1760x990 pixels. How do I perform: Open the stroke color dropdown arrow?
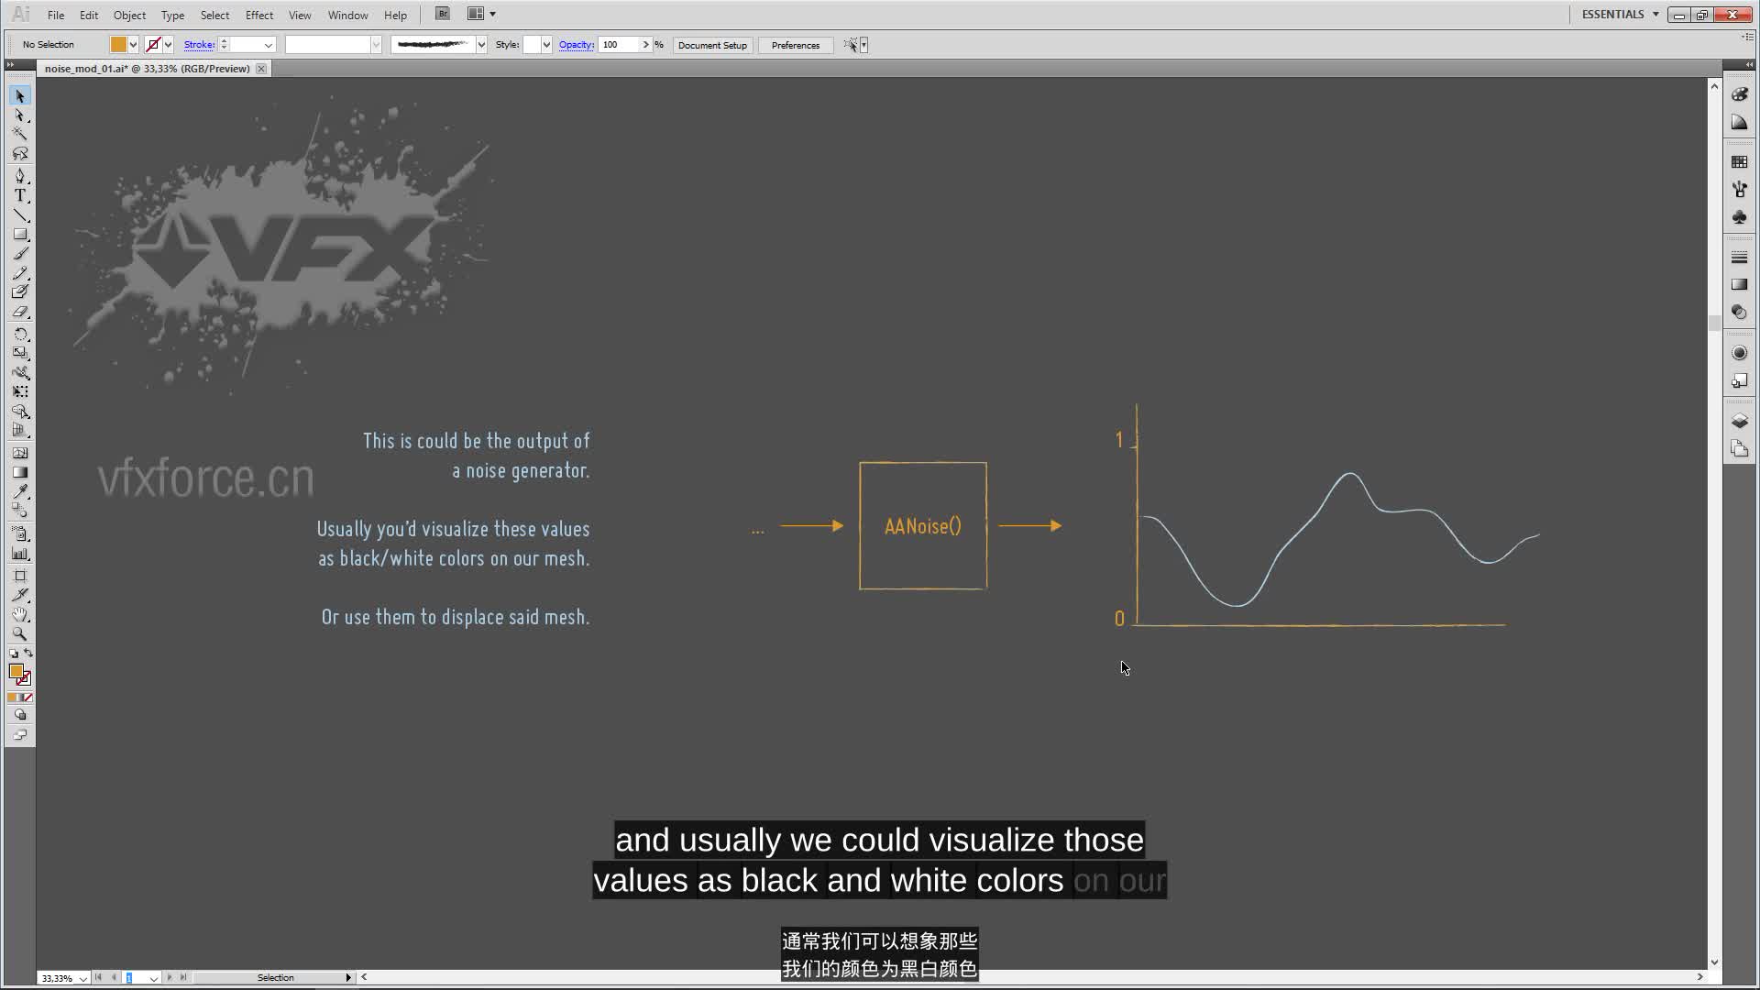(x=168, y=45)
